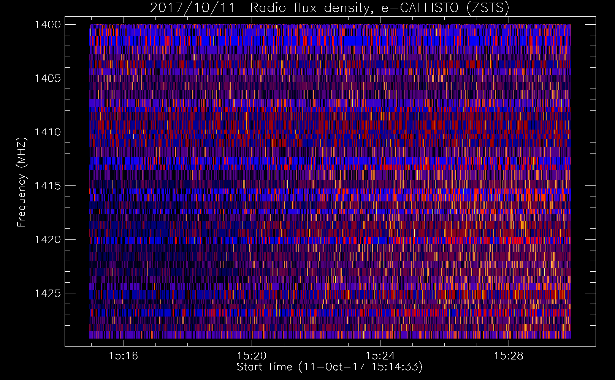Select the 1415 frequency tick label
The height and width of the screenshot is (380, 615).
click(x=48, y=186)
